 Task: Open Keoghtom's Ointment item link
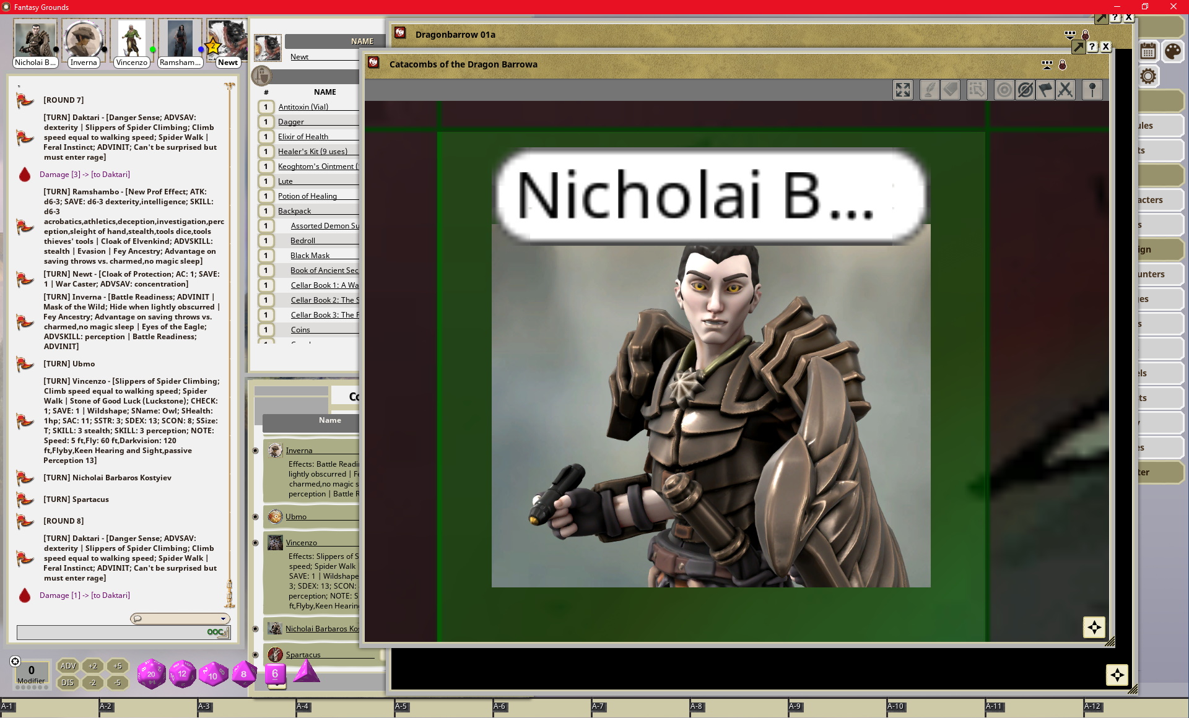tap(318, 167)
